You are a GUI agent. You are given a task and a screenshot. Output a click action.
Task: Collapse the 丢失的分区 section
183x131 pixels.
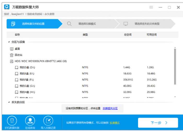pyautogui.click(x=9, y=102)
